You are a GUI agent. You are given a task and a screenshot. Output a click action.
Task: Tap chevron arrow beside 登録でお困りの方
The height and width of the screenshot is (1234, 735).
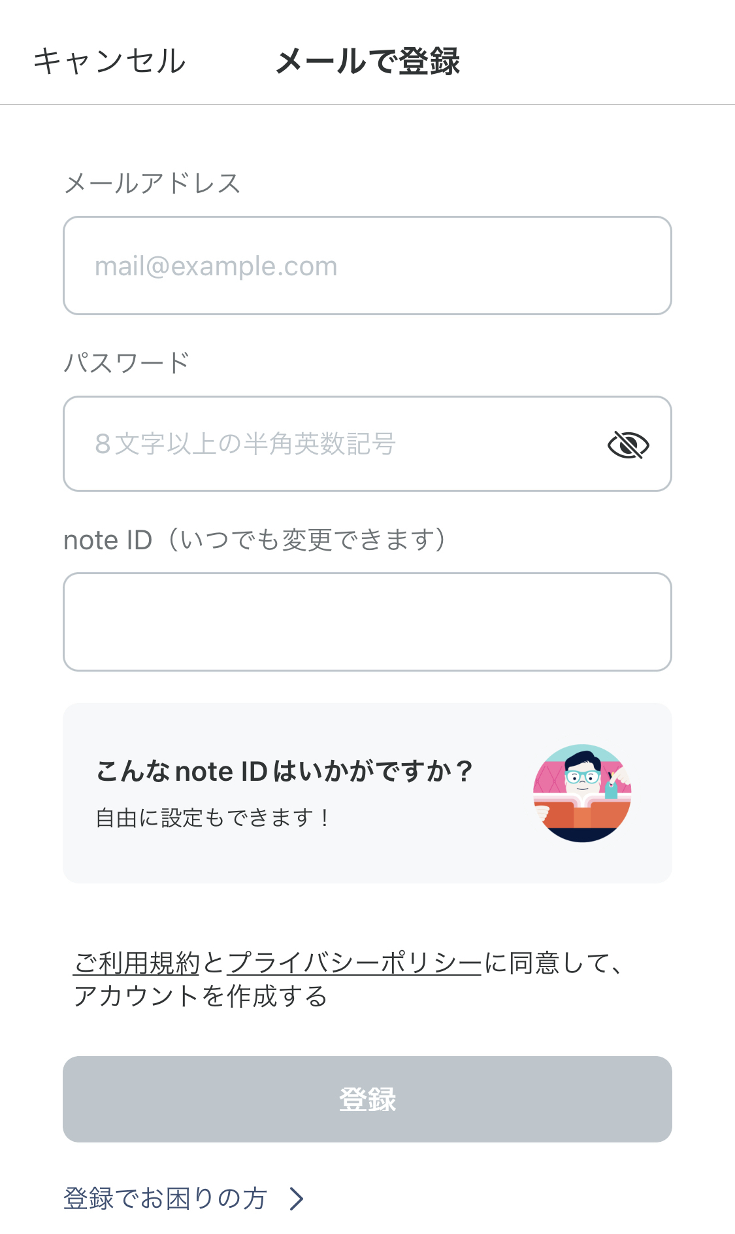tap(297, 1199)
